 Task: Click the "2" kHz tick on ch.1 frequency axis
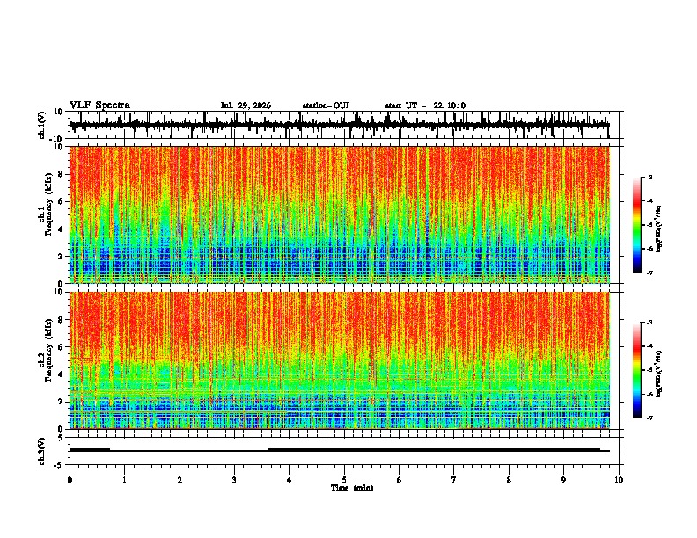61,257
